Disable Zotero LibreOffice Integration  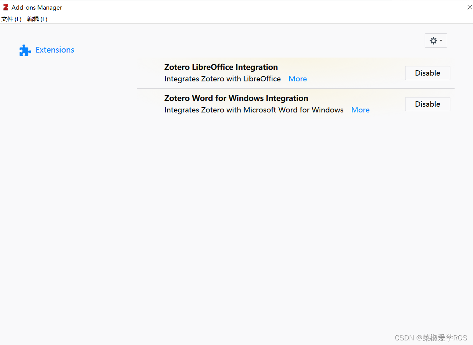427,73
